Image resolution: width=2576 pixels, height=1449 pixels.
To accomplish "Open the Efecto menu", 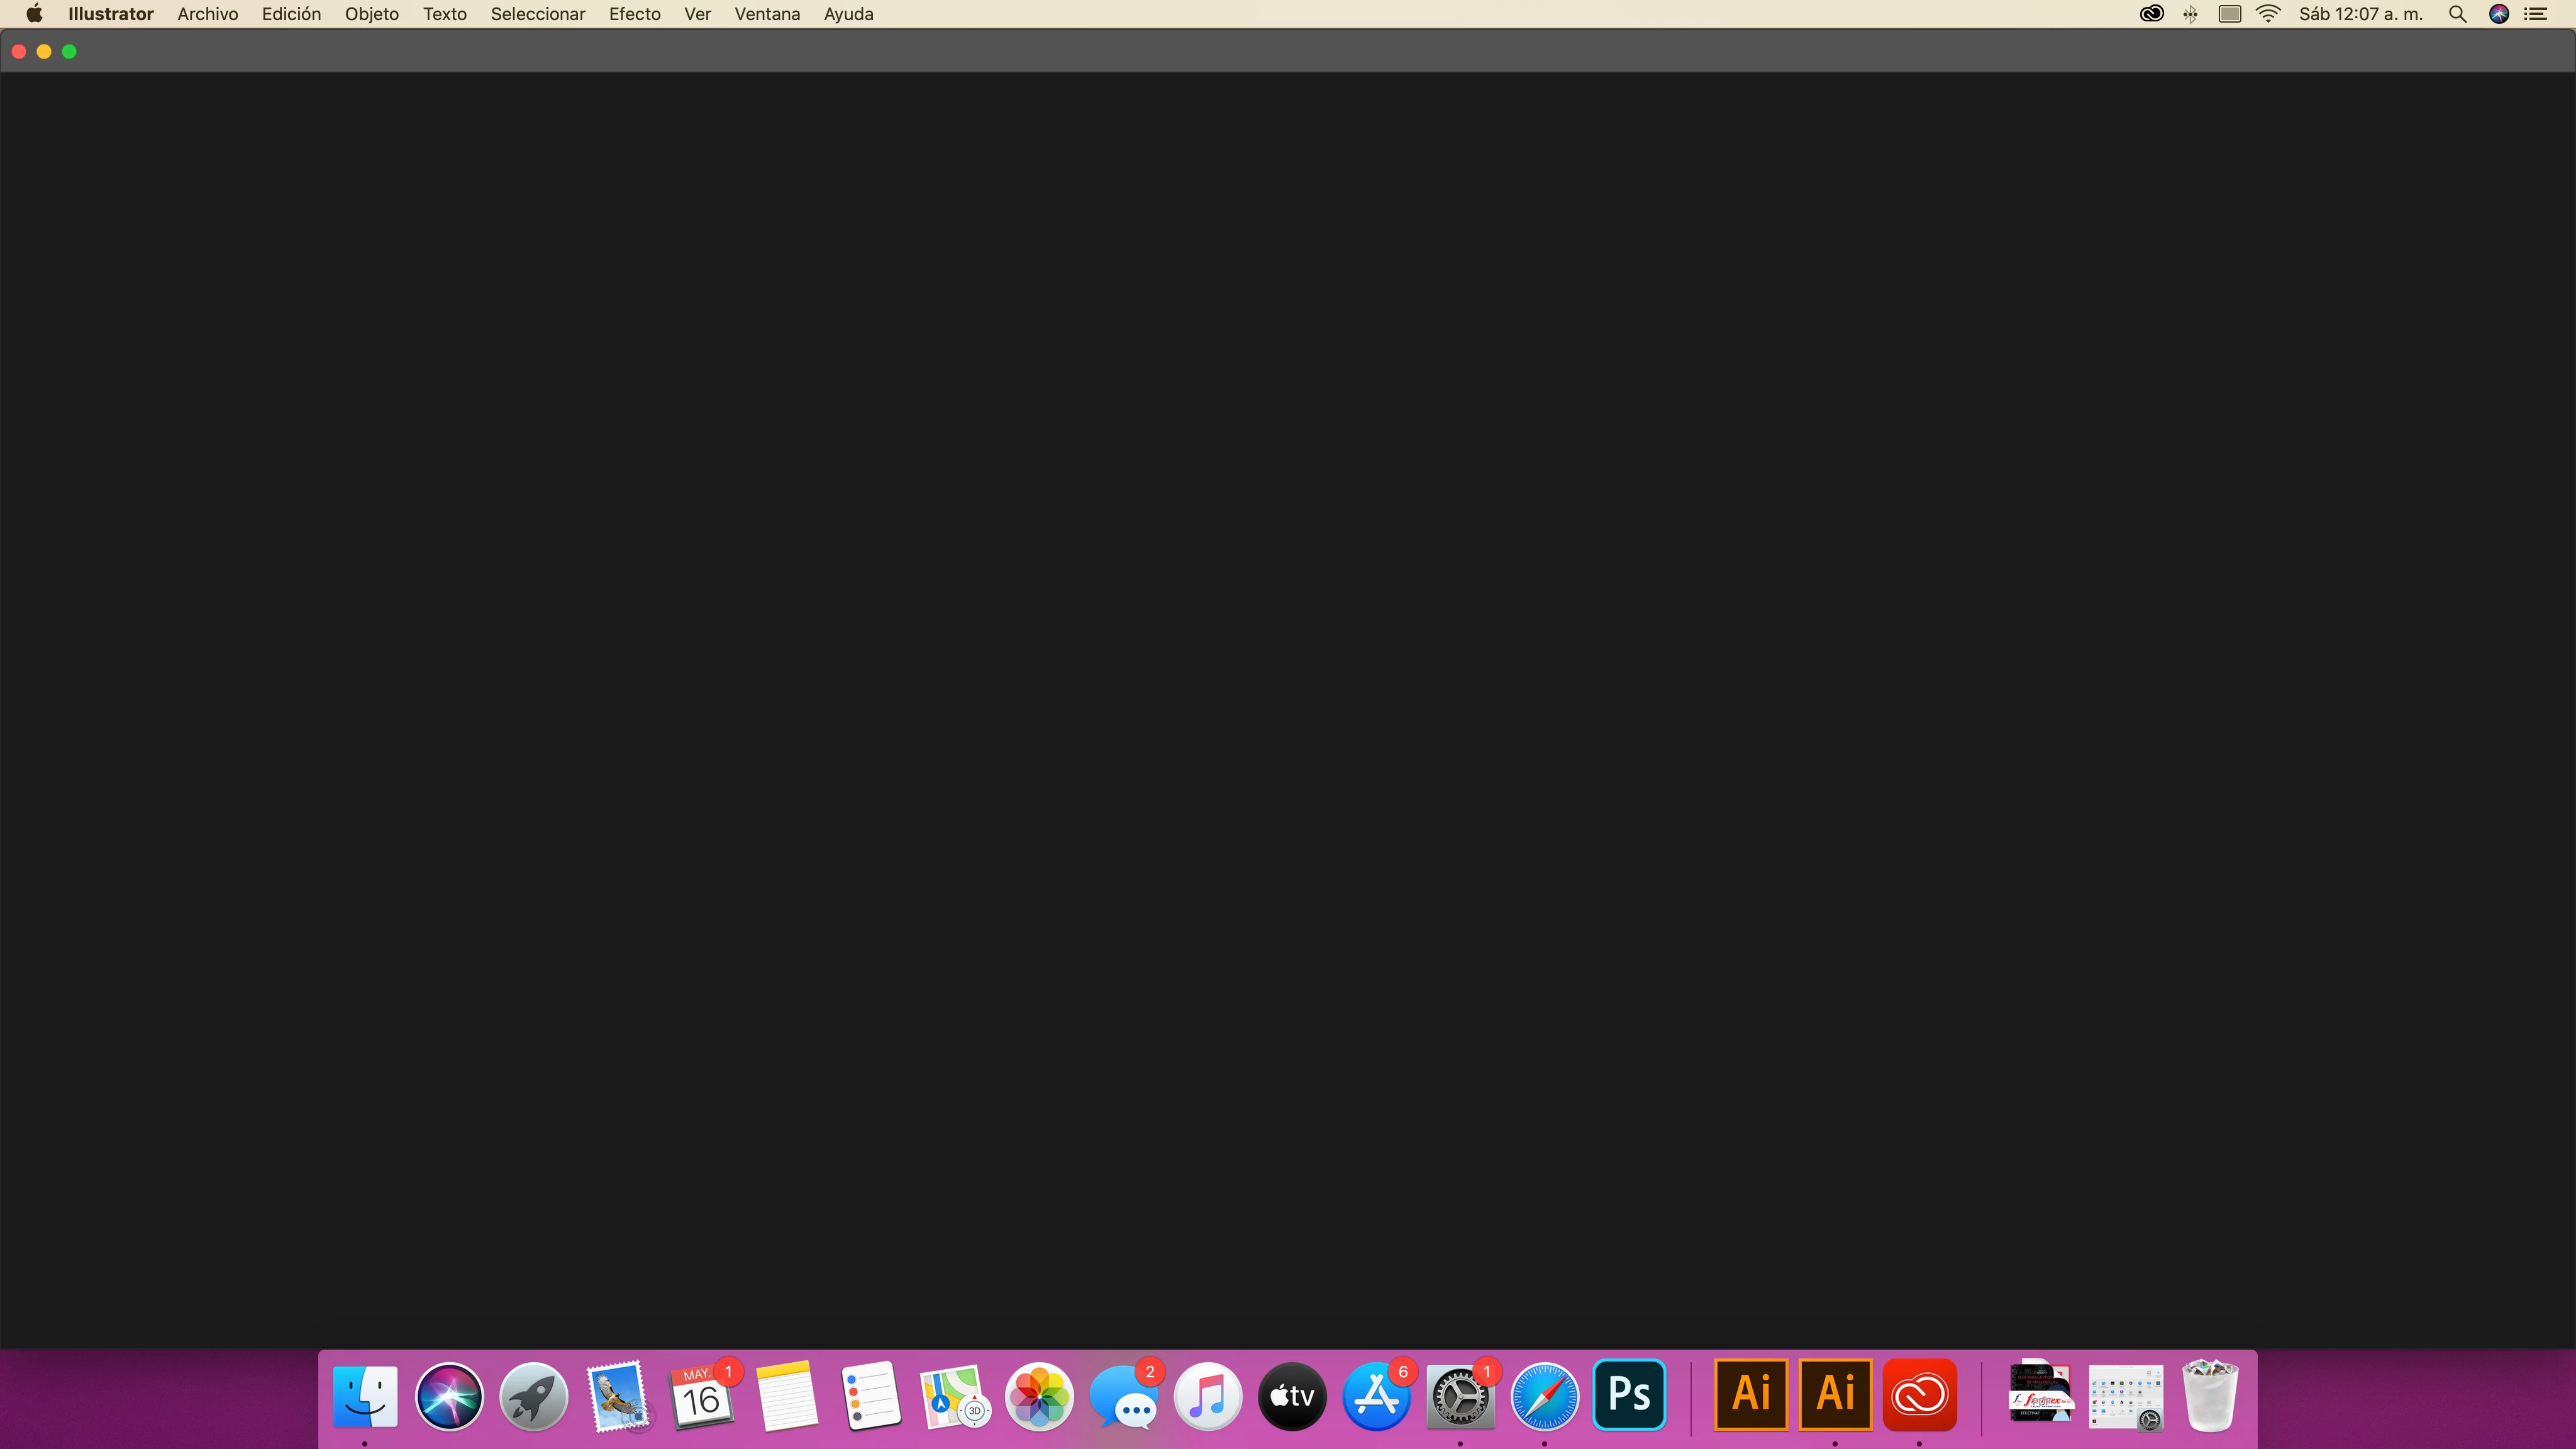I will point(634,14).
